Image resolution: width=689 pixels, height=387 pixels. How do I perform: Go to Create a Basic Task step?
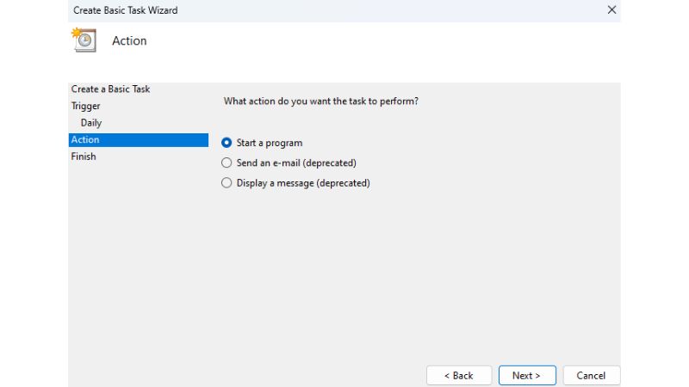(110, 89)
